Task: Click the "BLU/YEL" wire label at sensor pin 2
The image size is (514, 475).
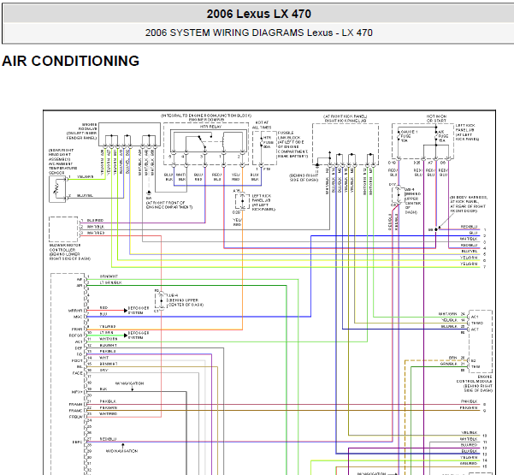Action: tap(85, 195)
